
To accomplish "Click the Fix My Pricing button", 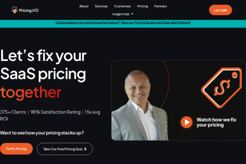I will pos(16,149).
